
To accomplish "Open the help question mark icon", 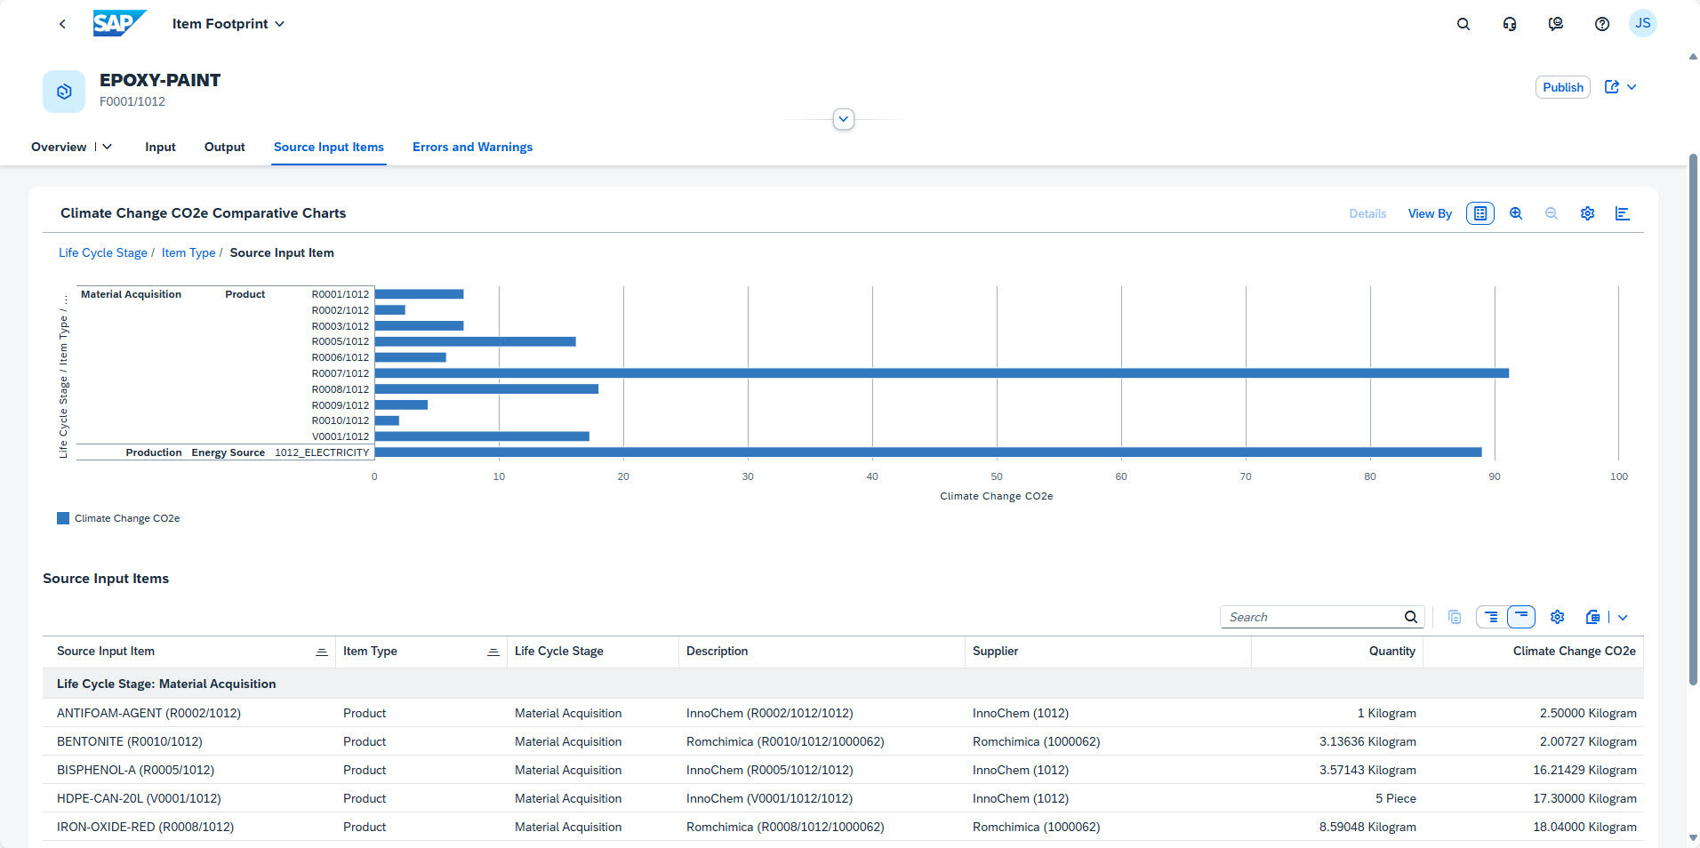I will click(x=1602, y=24).
